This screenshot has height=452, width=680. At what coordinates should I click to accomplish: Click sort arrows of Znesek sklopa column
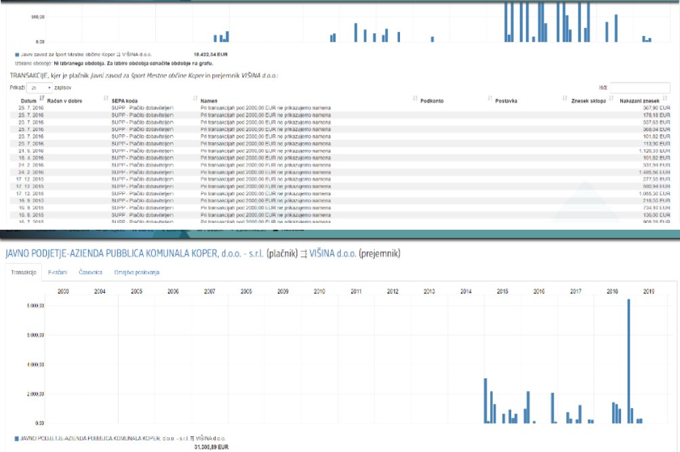pyautogui.click(x=611, y=98)
